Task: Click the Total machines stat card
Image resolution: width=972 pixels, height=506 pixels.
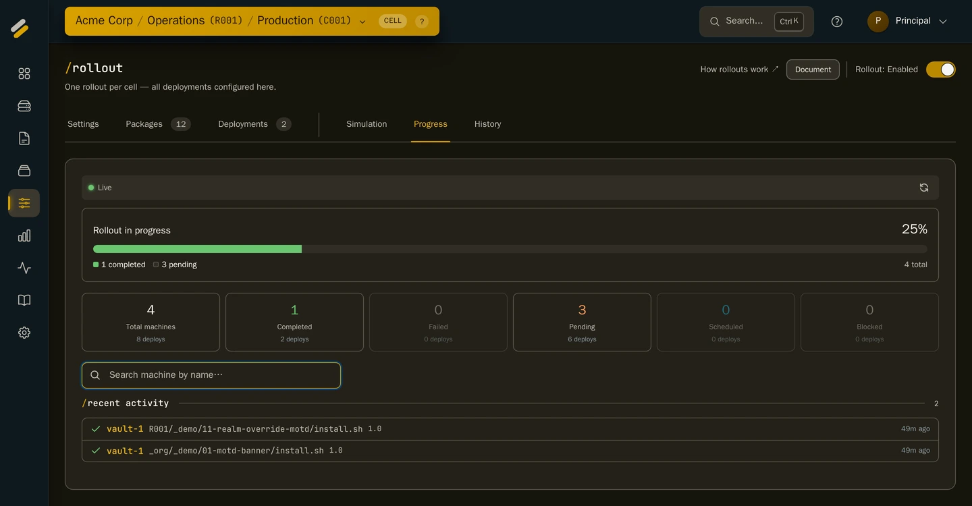Action: click(151, 322)
